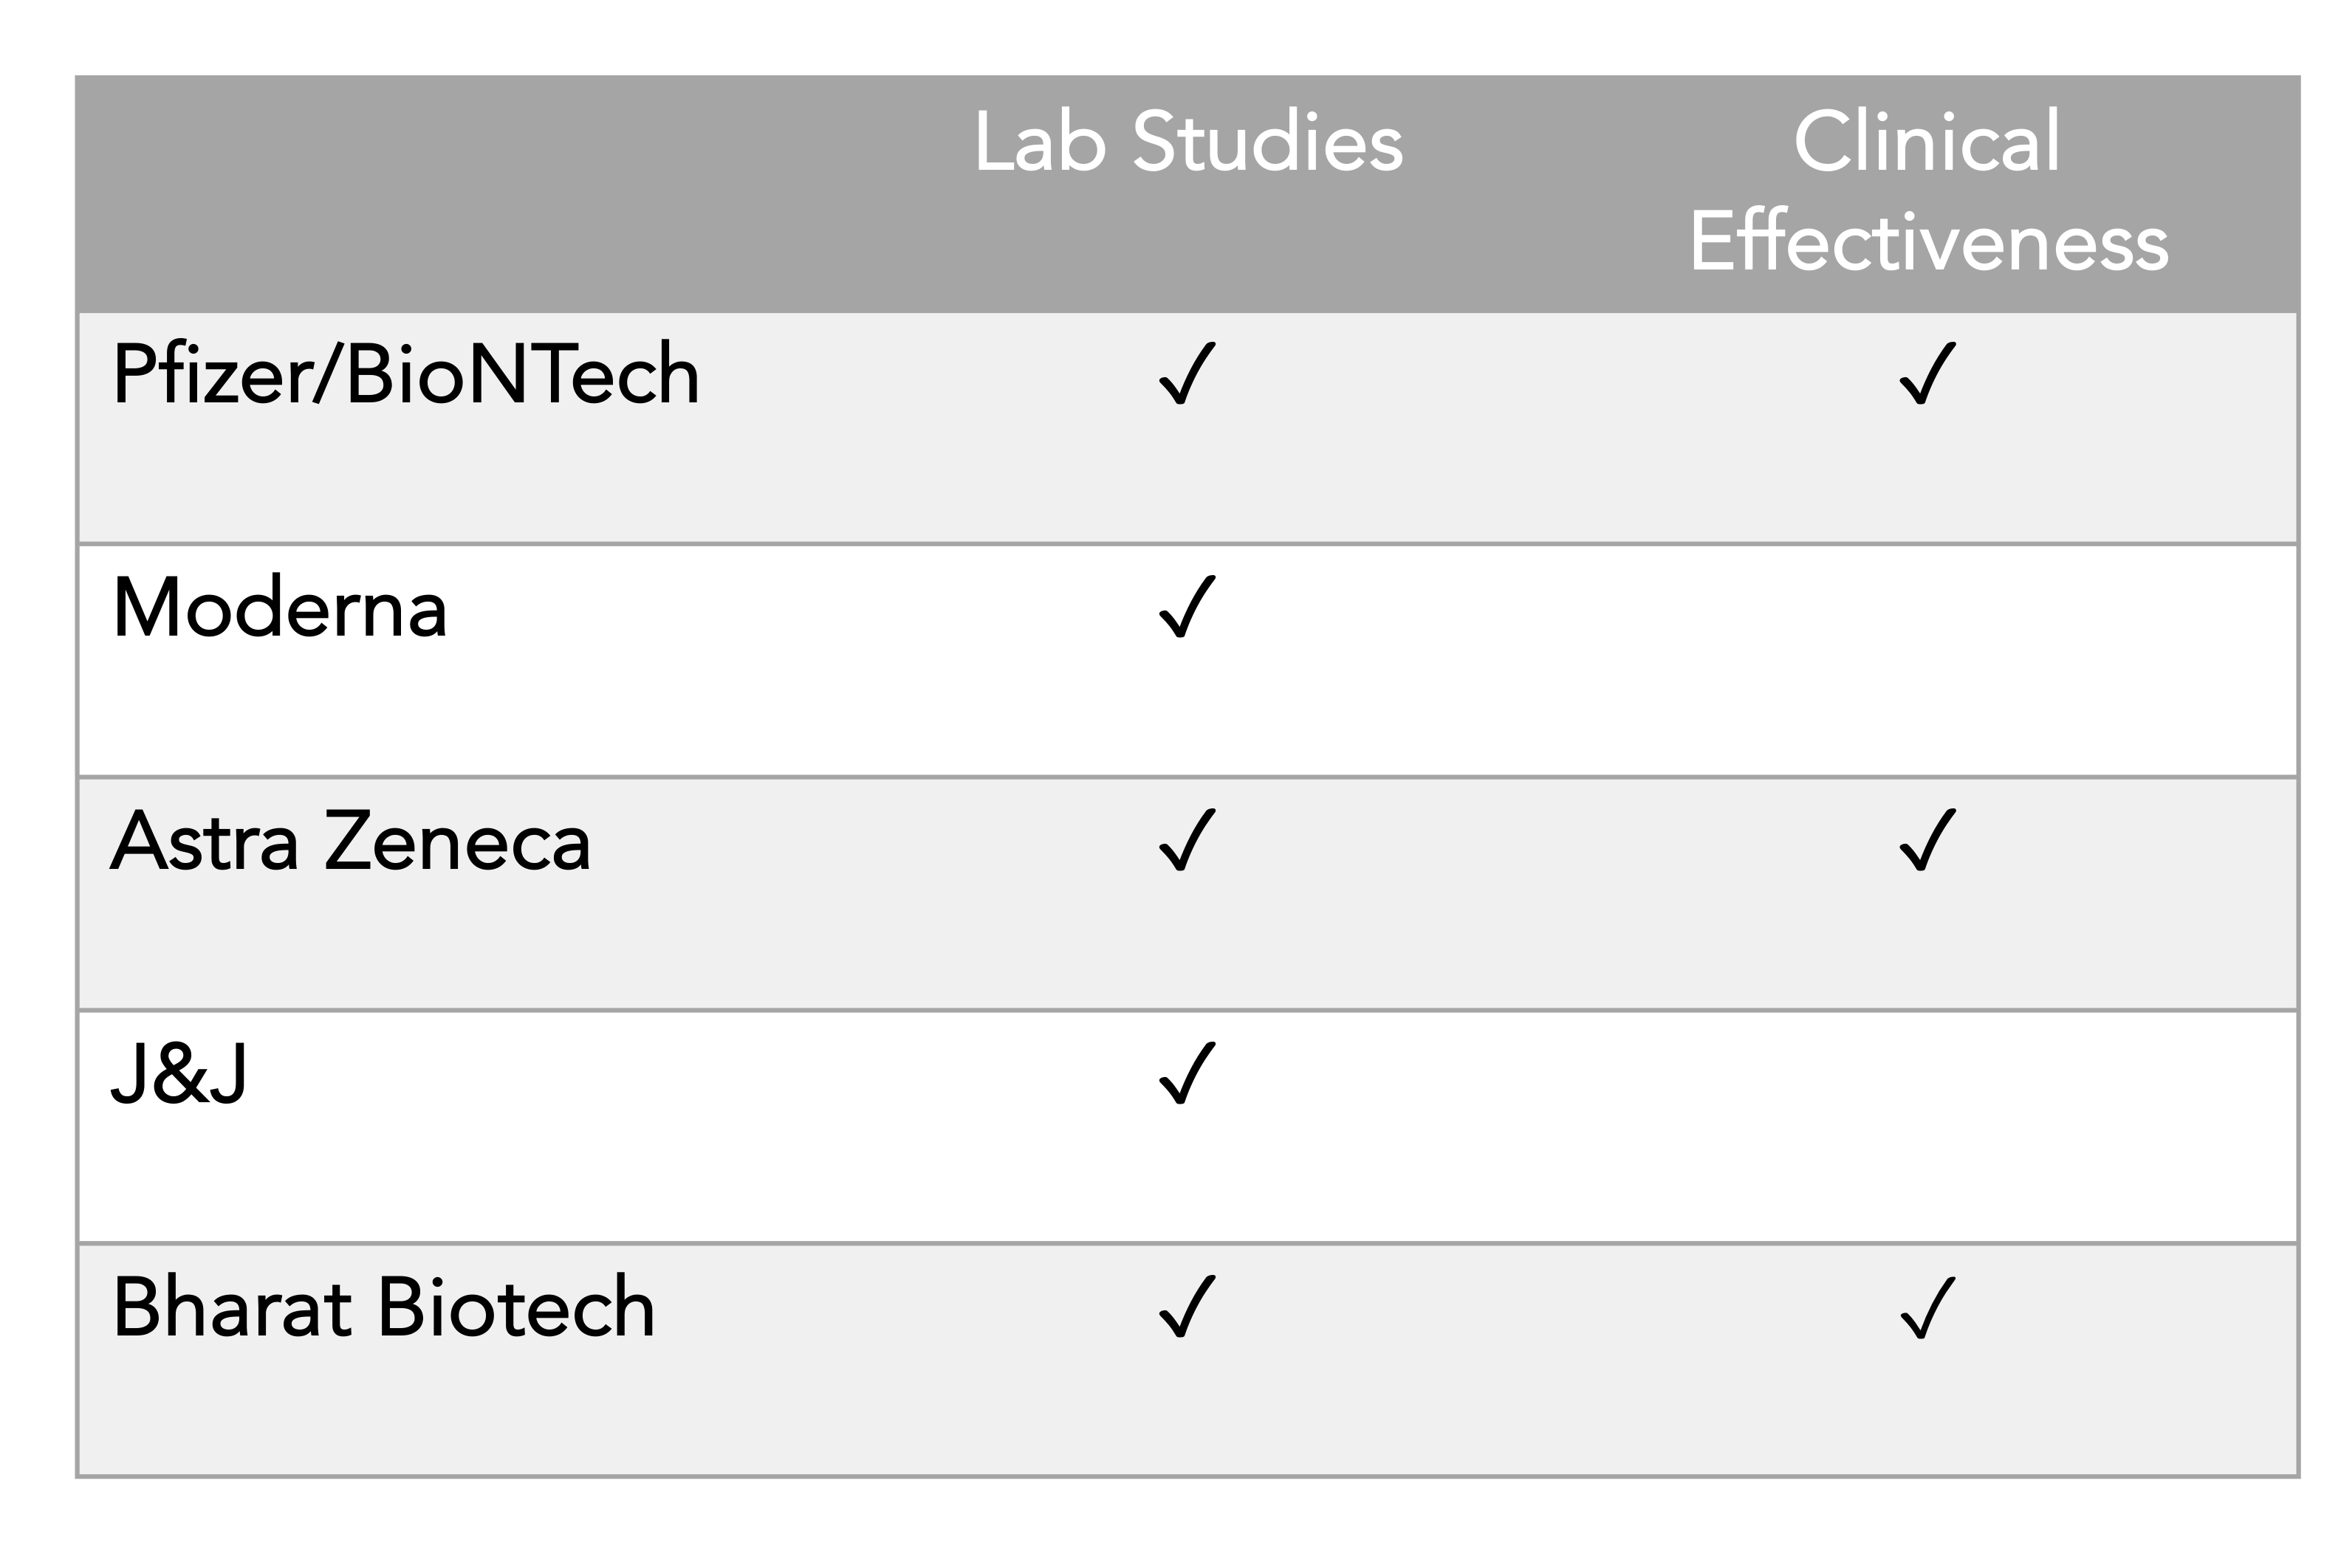The image size is (2341, 1568).
Task: Click the Bharat Biotech Clinical Effectiveness checkmark
Action: tap(1927, 1307)
